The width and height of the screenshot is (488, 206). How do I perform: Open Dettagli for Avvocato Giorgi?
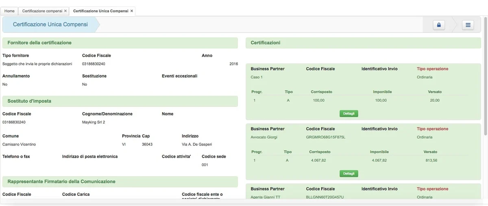click(x=349, y=173)
